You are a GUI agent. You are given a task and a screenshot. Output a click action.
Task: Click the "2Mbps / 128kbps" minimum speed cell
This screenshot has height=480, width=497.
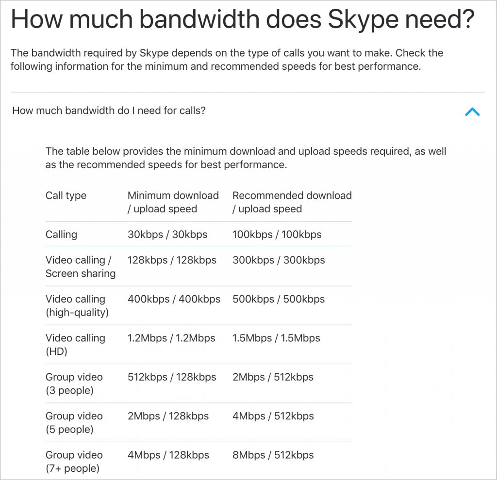168,416
